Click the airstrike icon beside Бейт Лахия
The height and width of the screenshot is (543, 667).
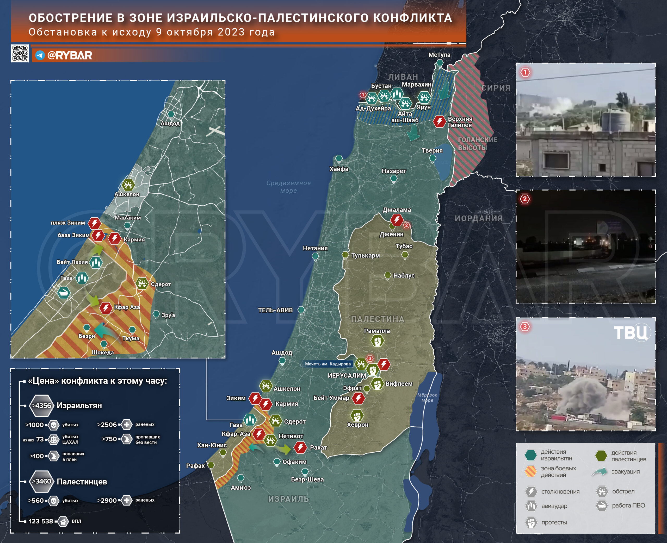point(96,262)
